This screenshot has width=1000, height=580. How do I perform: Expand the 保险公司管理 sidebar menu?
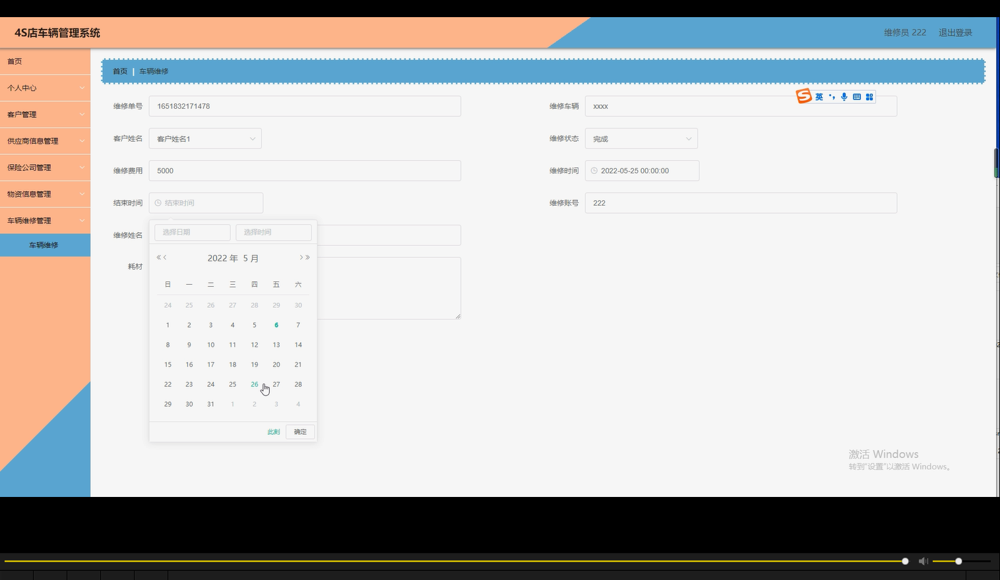click(45, 167)
